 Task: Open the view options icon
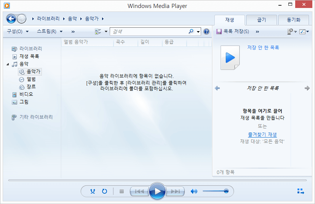tap(98, 32)
